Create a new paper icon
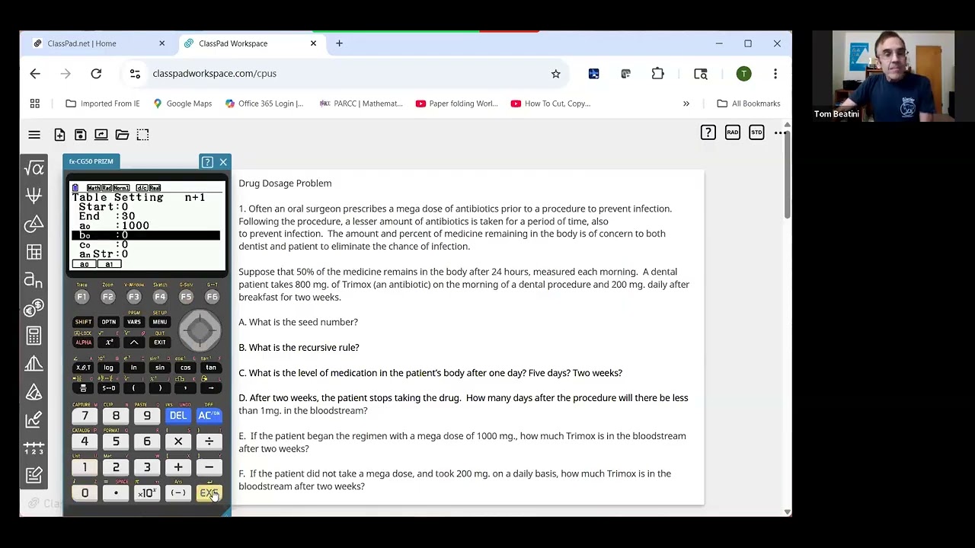This screenshot has width=975, height=548. 59,135
